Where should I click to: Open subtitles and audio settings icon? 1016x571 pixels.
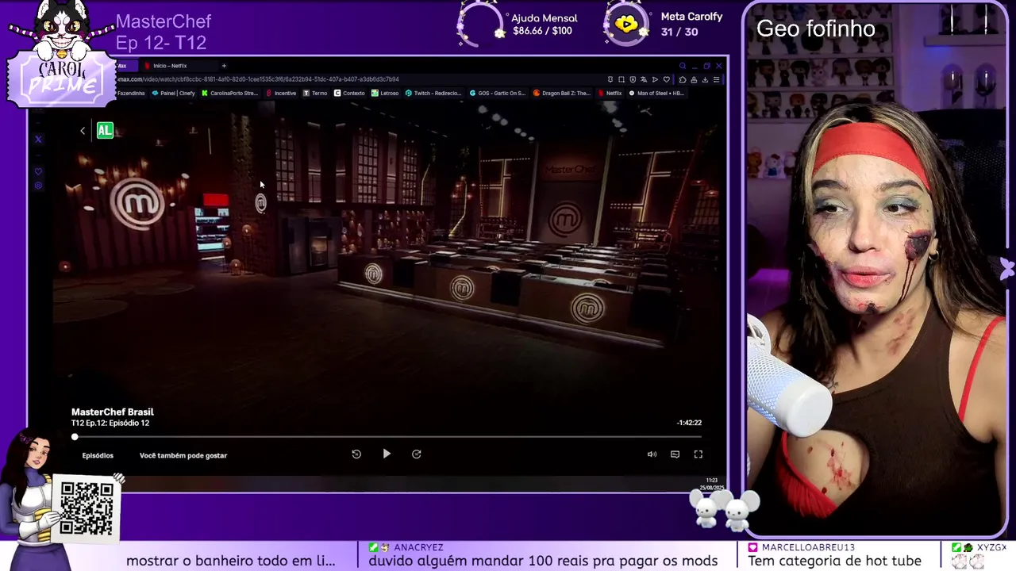[675, 454]
